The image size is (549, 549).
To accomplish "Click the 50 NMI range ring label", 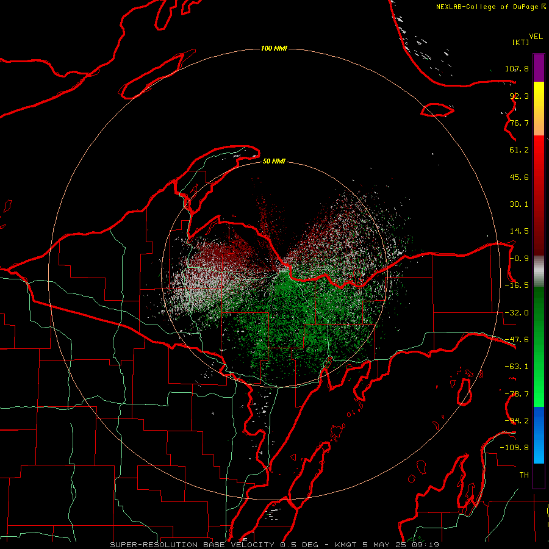I will pyautogui.click(x=274, y=161).
